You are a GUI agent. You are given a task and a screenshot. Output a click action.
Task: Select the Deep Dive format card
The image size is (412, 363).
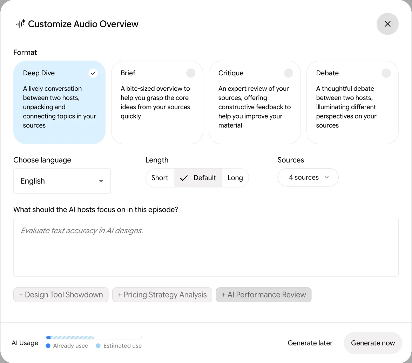tap(59, 102)
